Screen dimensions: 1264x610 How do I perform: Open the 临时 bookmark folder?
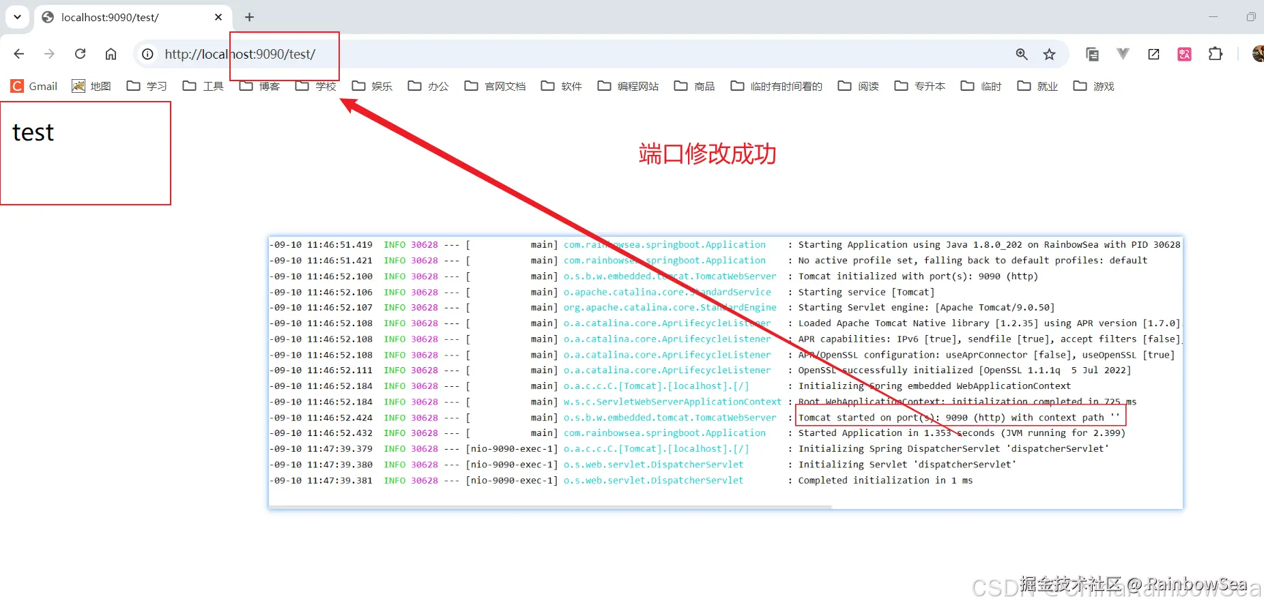click(x=981, y=86)
